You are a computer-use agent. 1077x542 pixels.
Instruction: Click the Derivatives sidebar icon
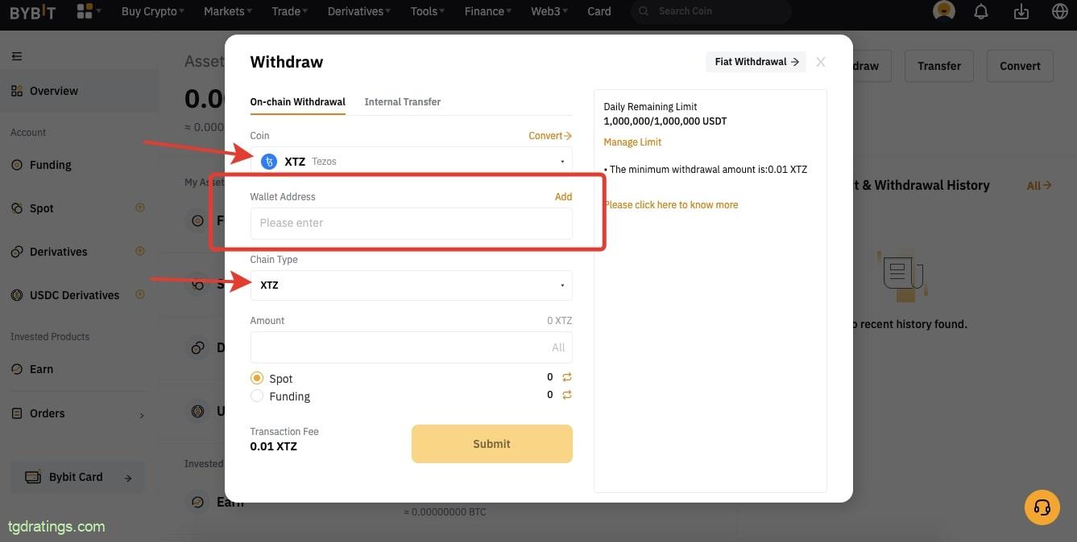[17, 252]
